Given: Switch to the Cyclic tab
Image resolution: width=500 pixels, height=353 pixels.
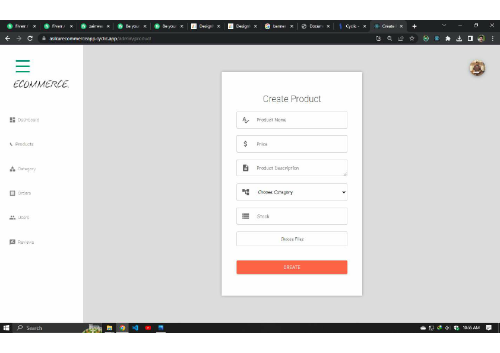Looking at the screenshot, I should [x=352, y=27].
